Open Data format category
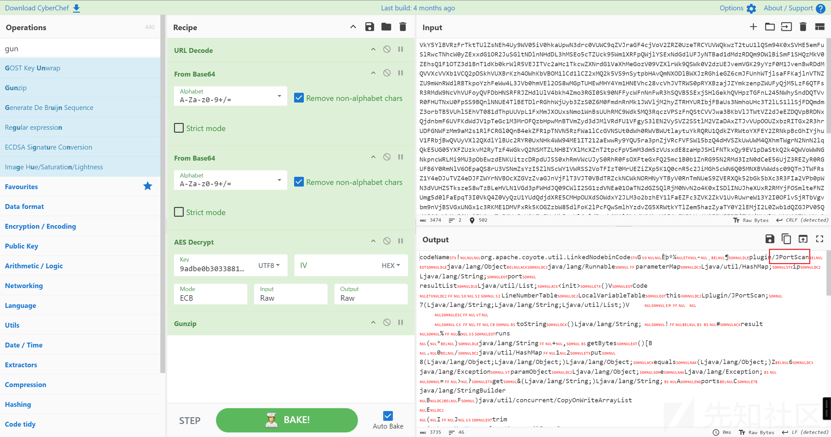The image size is (831, 437). (x=80, y=206)
